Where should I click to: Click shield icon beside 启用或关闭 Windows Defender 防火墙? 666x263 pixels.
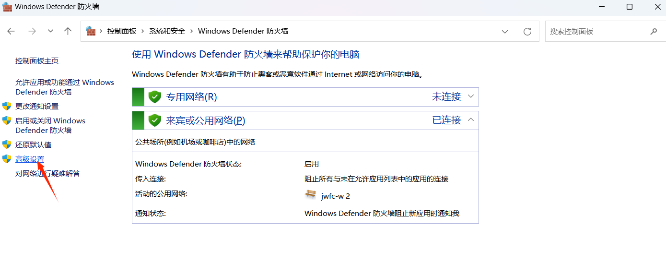pyautogui.click(x=7, y=120)
